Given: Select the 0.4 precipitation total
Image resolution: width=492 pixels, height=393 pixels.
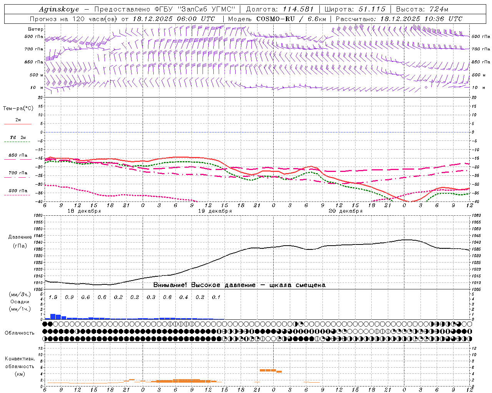Looking at the screenshot, I should [x=184, y=297].
